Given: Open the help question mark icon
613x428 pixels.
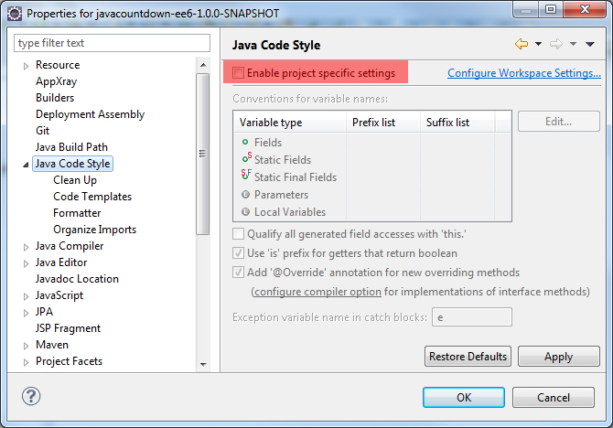Looking at the screenshot, I should [x=31, y=396].
